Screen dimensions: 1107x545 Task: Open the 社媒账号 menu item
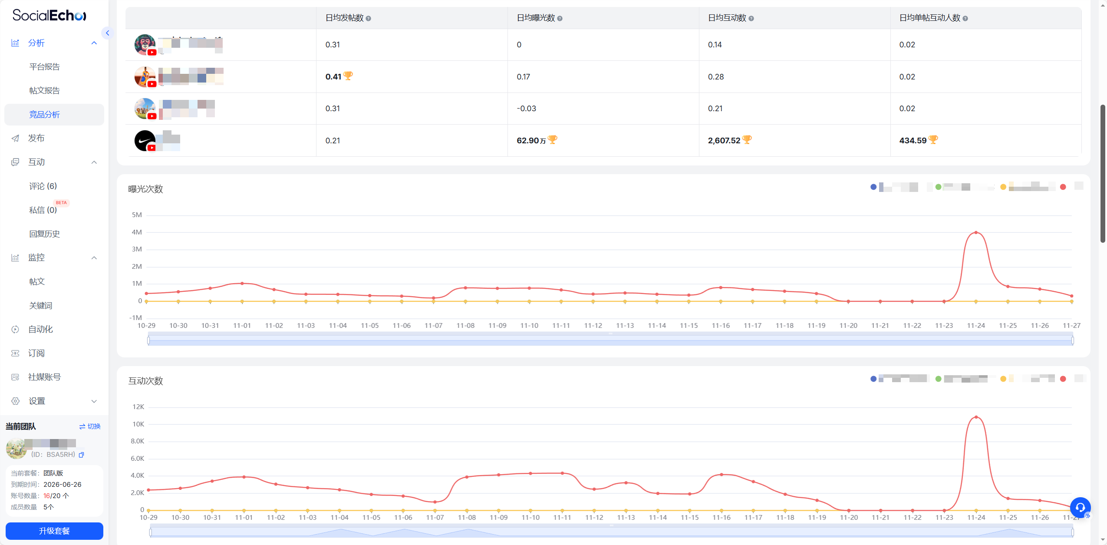tap(44, 377)
